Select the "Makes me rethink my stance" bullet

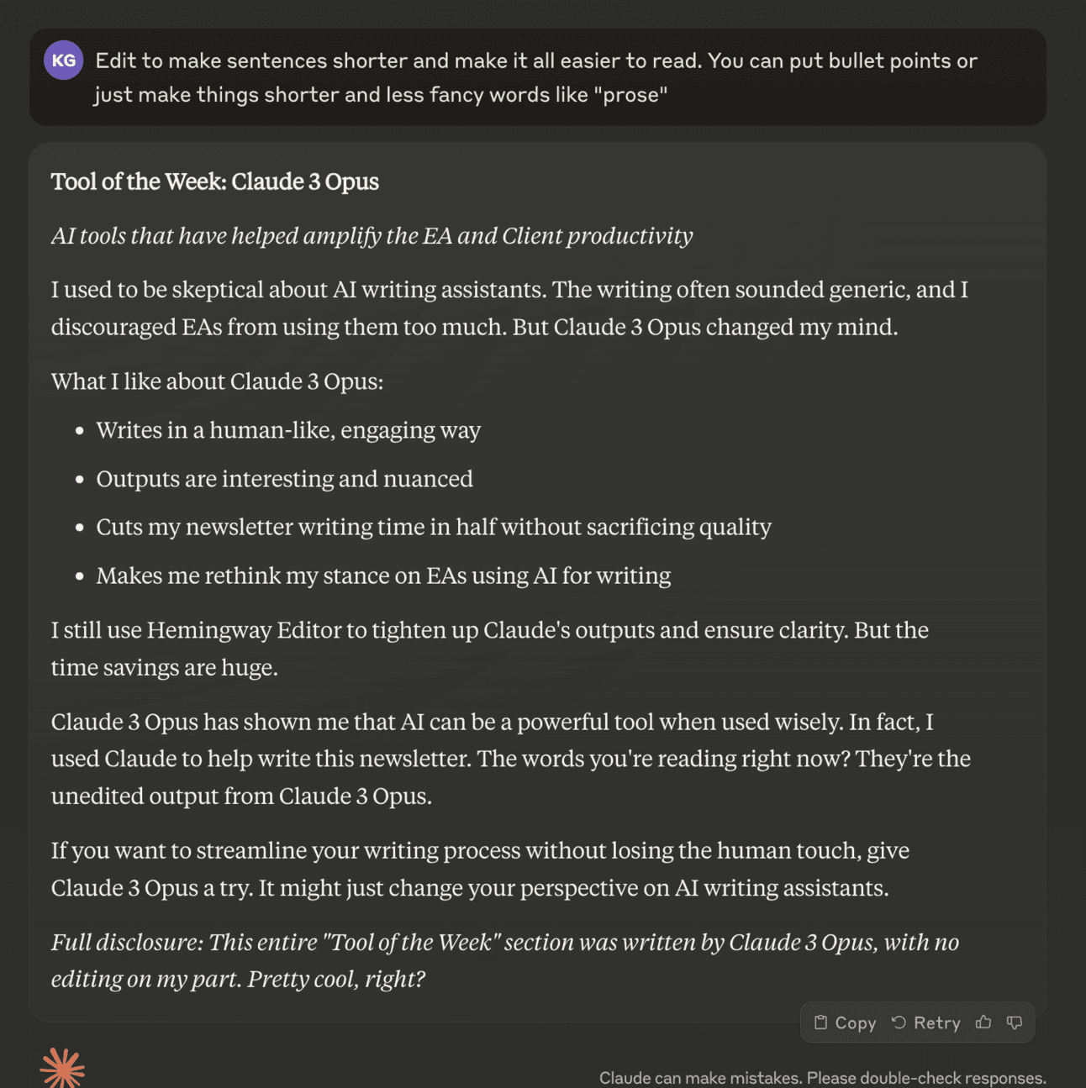tap(383, 576)
